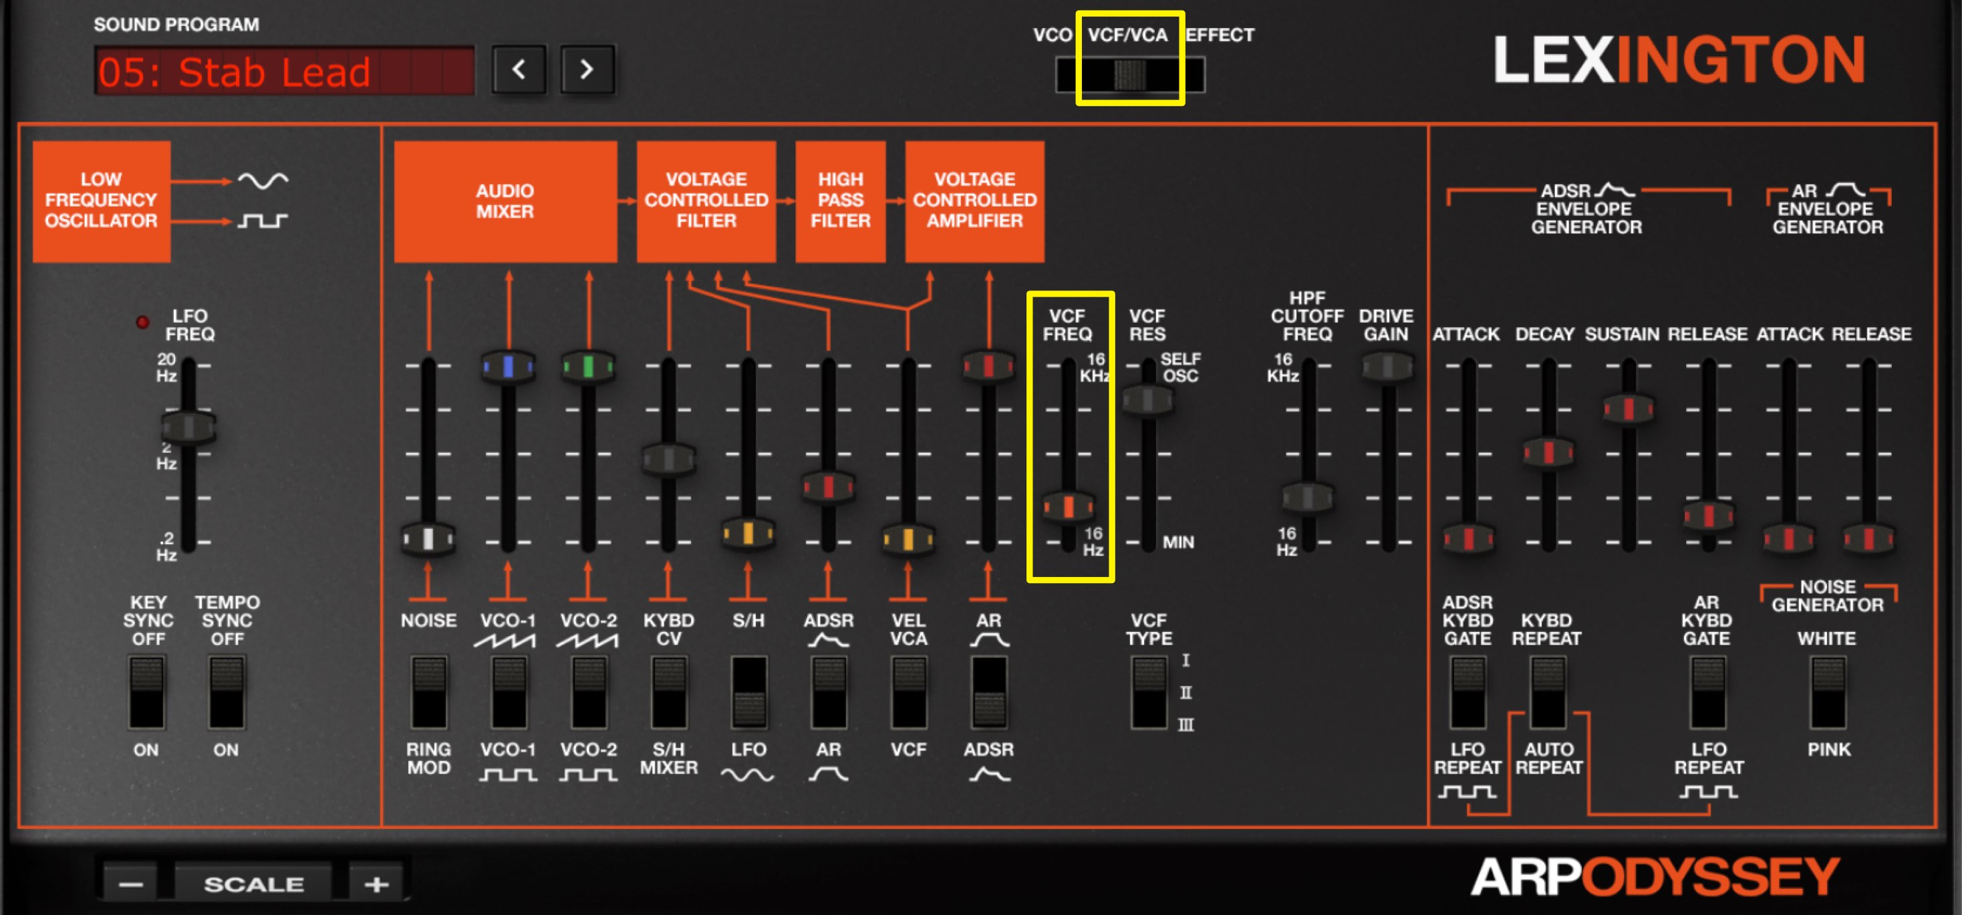1962x915 pixels.
Task: Click the AR ENVELOPE GENERATOR heading
Action: [x=1827, y=208]
